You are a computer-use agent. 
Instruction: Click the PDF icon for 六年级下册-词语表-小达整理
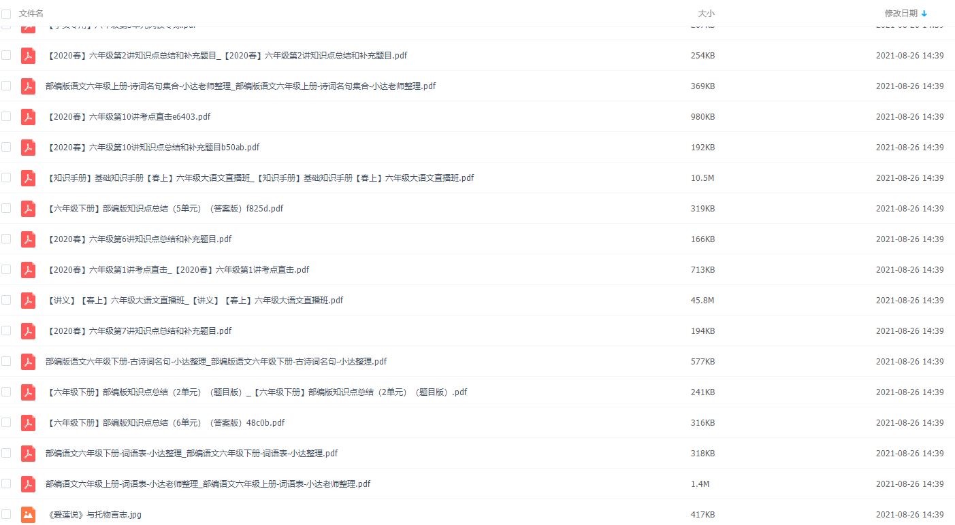(x=28, y=453)
